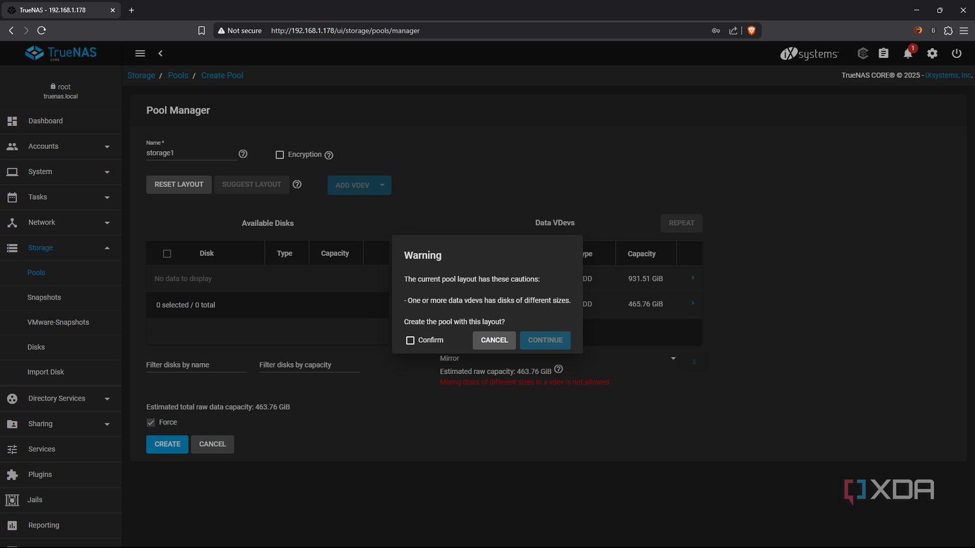Click the CANCEL button beside CREATE
This screenshot has height=548, width=975.
(x=213, y=444)
